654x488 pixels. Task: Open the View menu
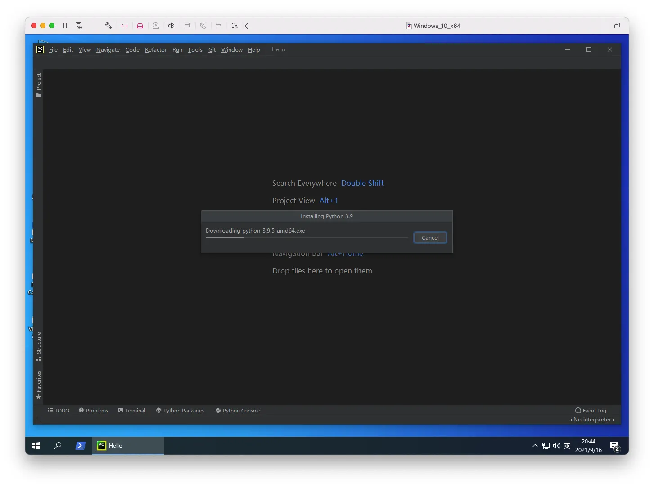coord(85,50)
